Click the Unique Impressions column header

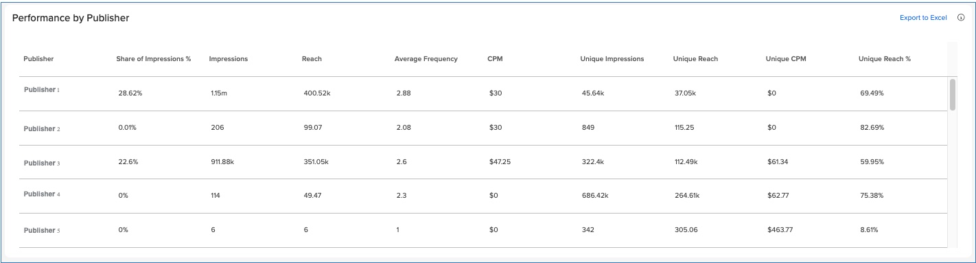coord(612,59)
